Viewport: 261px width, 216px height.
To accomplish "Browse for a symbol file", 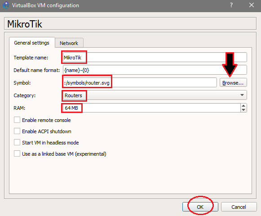I will [233, 83].
